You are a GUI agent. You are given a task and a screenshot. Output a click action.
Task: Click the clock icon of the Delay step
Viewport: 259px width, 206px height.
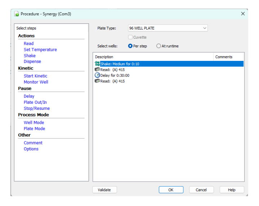(x=97, y=75)
